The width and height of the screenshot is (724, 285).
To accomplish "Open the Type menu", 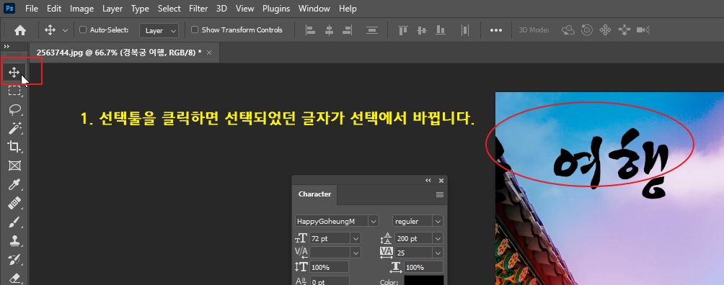I will (x=140, y=9).
